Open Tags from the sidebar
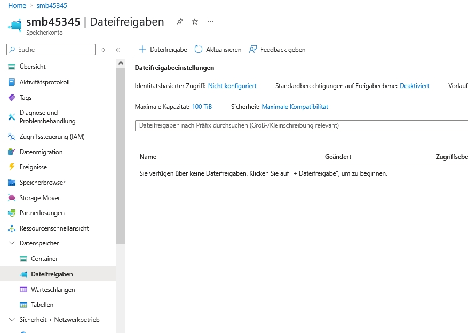468x333 pixels. tap(26, 98)
